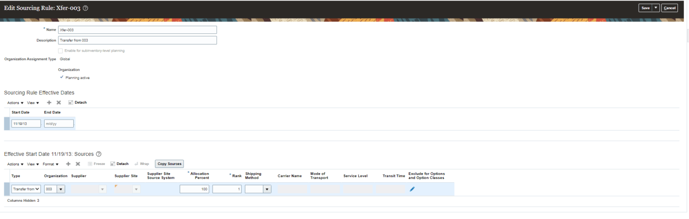Delete selected source row with X icon
Image resolution: width=689 pixels, height=219 pixels.
(x=78, y=164)
